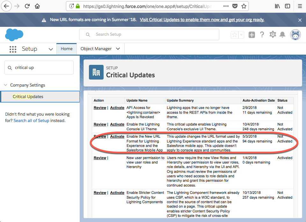Image resolution: width=306 pixels, height=222 pixels.
Task: Activate the Lightning Console UI Theme update
Action: [x=117, y=124]
